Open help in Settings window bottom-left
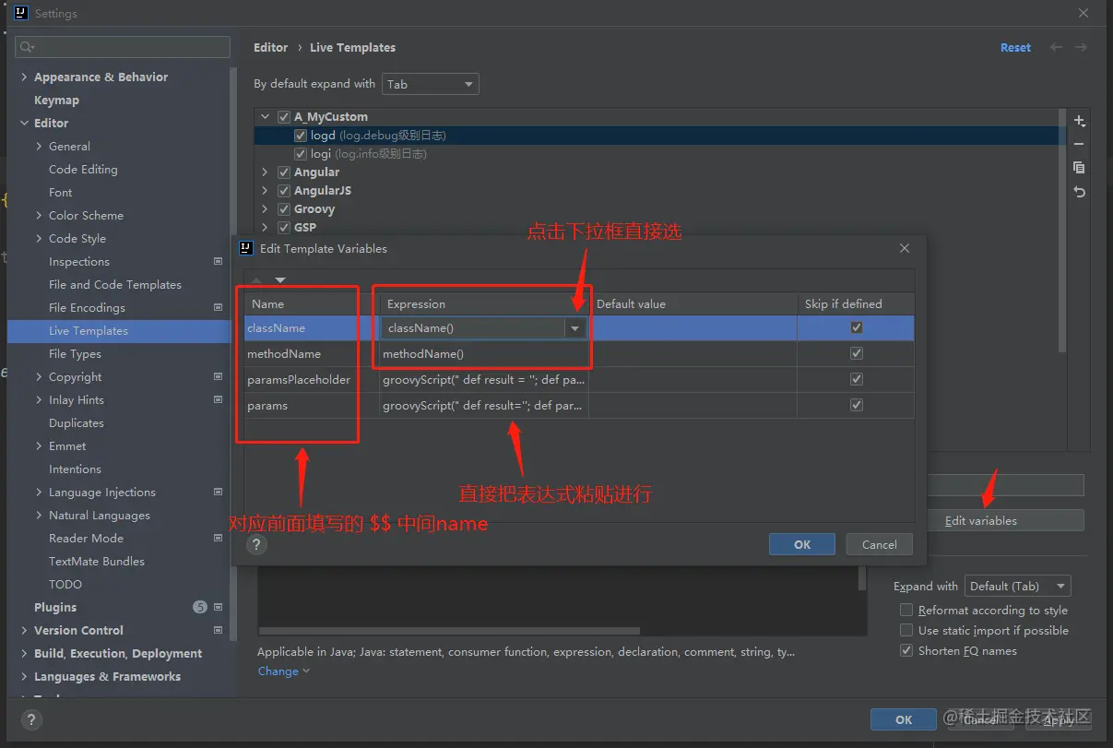 tap(31, 721)
